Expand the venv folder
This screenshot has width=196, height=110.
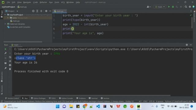pyautogui.click(x=8, y=18)
